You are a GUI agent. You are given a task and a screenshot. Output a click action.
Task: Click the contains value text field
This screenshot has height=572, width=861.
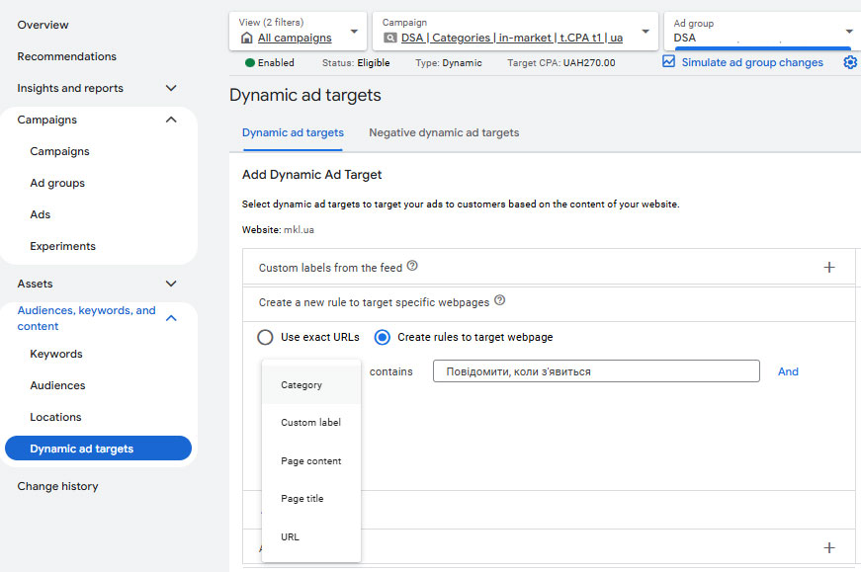pyautogui.click(x=596, y=371)
